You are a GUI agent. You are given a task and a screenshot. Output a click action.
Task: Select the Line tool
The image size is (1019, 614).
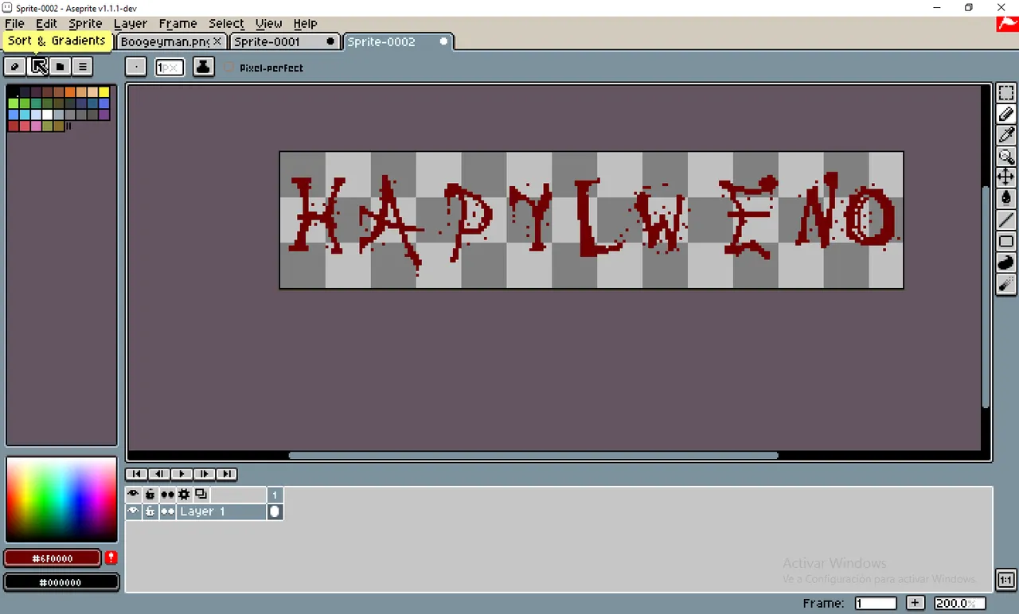[1006, 220]
